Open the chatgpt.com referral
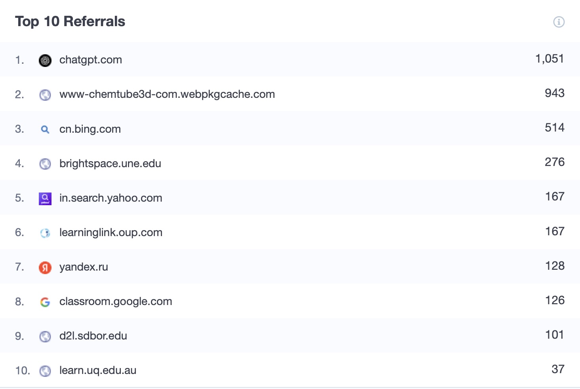Viewport: 580px width, 389px height. tap(91, 60)
